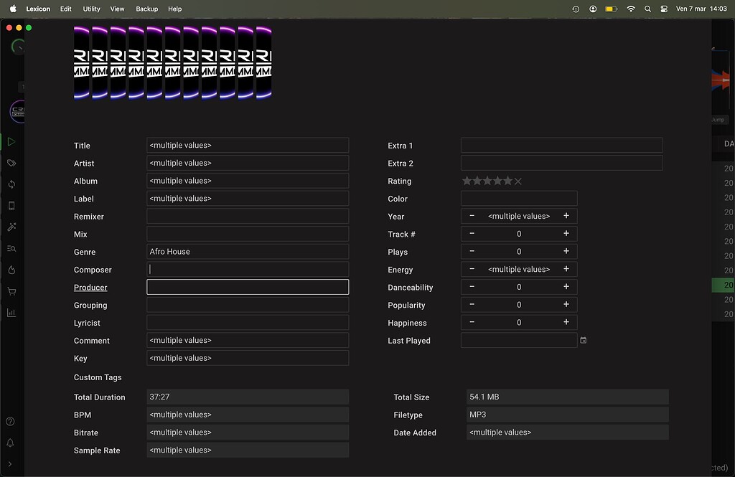
Task: Click the help question mark icon
Action: (x=10, y=422)
